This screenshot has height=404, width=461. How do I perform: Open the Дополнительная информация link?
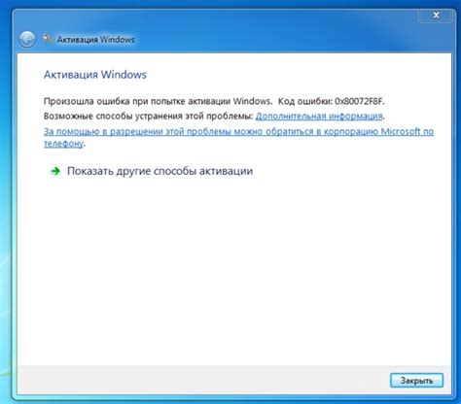click(x=319, y=116)
